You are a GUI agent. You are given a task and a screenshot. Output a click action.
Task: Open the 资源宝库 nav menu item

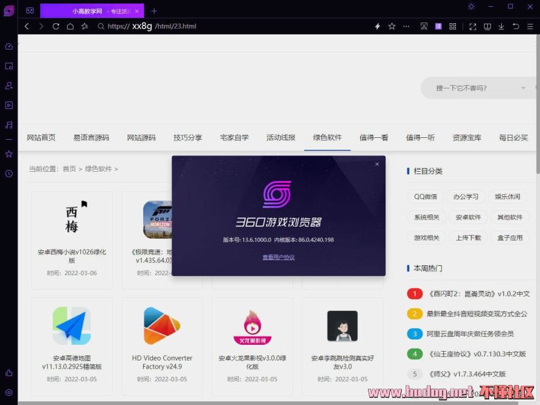[x=467, y=137]
